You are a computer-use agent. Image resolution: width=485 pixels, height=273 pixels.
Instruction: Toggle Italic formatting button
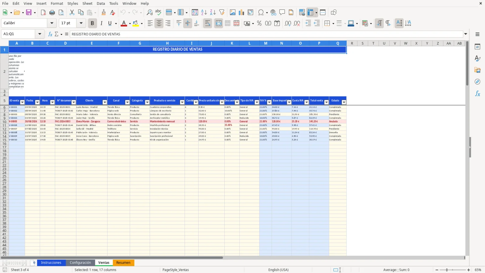coord(101,23)
